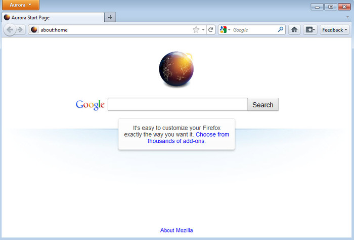354x240 pixels.
Task: Go forward with the forward arrow
Action: 20,29
